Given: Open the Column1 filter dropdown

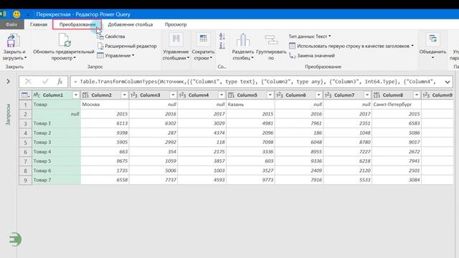Looking at the screenshot, I should coord(75,95).
